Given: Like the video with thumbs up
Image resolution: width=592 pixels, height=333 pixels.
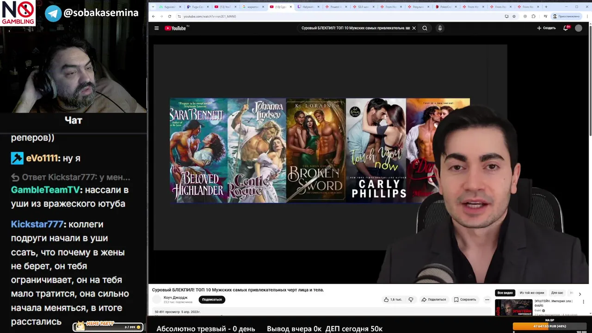Looking at the screenshot, I should tap(393, 299).
